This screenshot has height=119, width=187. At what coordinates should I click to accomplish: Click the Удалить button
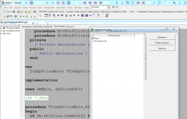pyautogui.click(x=162, y=48)
